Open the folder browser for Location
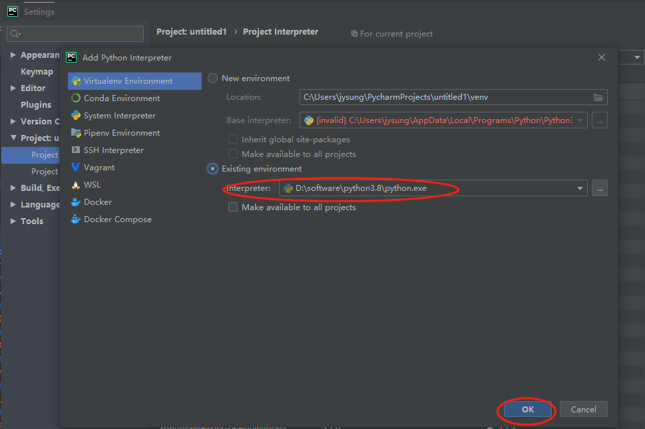The width and height of the screenshot is (645, 429). [x=598, y=96]
